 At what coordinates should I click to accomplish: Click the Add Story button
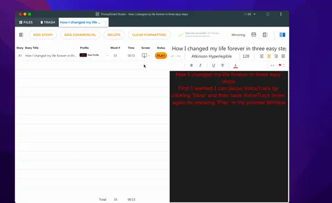pos(43,35)
